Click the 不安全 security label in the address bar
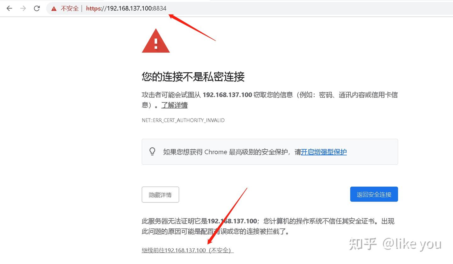The height and width of the screenshot is (264, 453). coord(70,8)
